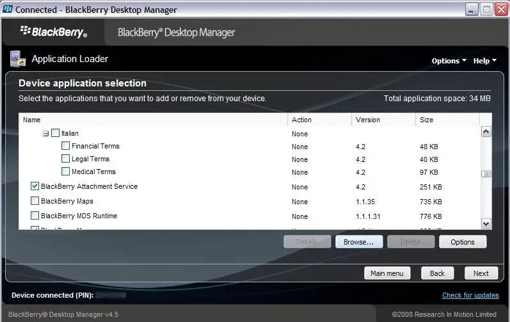Minimize the Desktop Manager window

[471, 10]
